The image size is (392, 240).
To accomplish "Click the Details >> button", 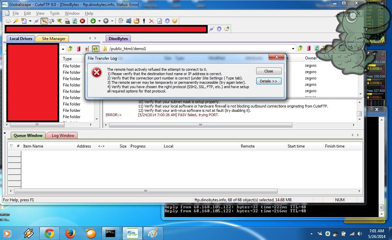I will point(269,81).
